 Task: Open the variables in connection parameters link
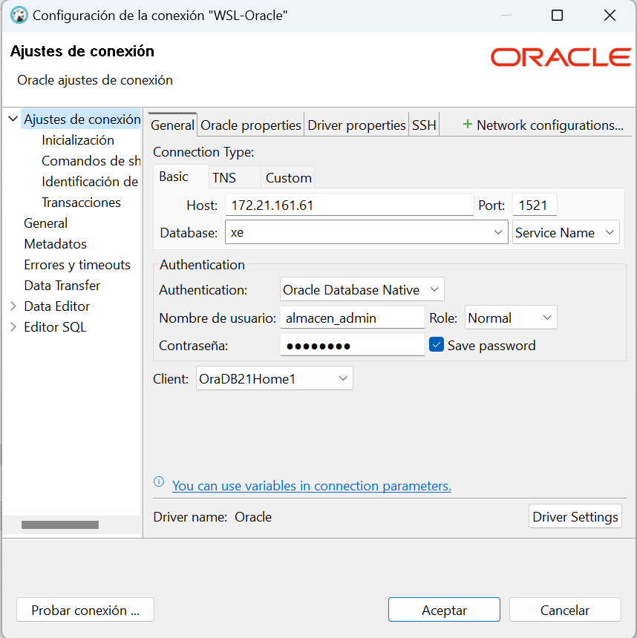[x=312, y=485]
